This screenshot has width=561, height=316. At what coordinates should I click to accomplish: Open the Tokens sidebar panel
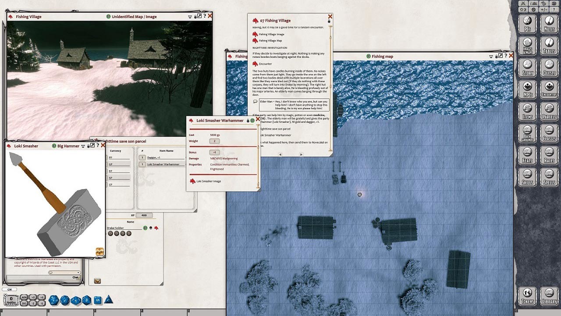click(x=527, y=295)
